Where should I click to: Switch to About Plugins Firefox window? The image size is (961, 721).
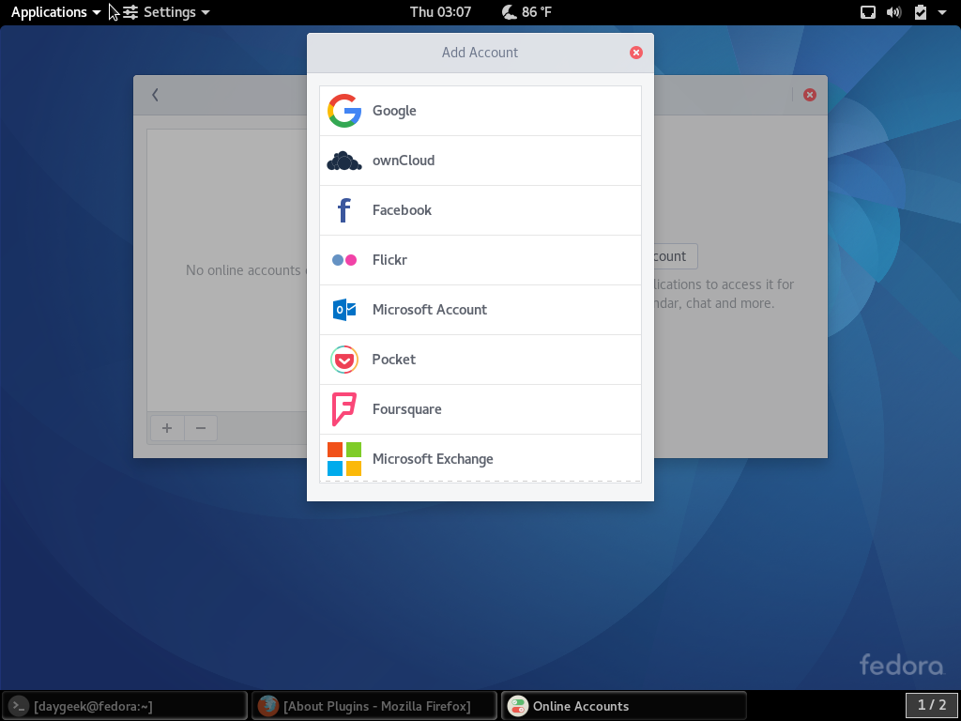tap(374, 706)
